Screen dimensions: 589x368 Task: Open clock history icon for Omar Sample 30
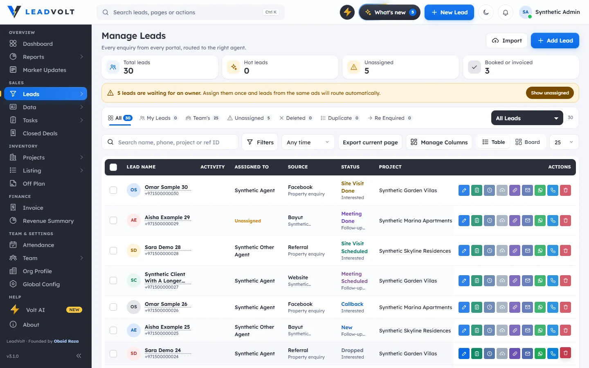pyautogui.click(x=489, y=190)
